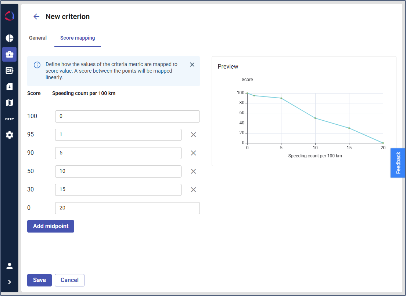Expand the sidebar with bottom chevron
This screenshot has width=406, height=296.
tap(10, 282)
